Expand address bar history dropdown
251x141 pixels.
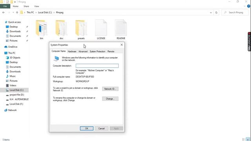tap(211, 13)
